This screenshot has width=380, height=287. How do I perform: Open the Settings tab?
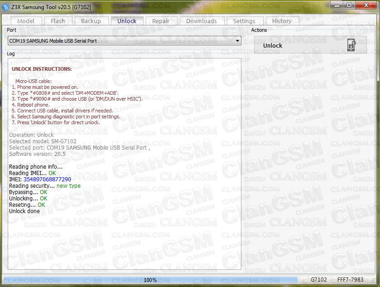pos(244,21)
